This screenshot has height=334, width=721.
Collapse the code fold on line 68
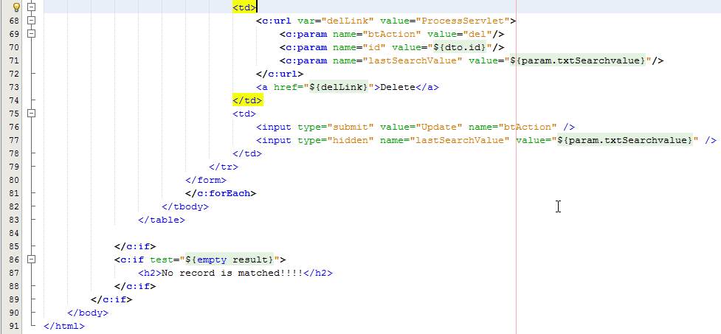(31, 20)
